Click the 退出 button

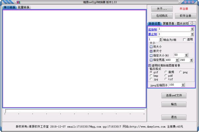coord(174,117)
